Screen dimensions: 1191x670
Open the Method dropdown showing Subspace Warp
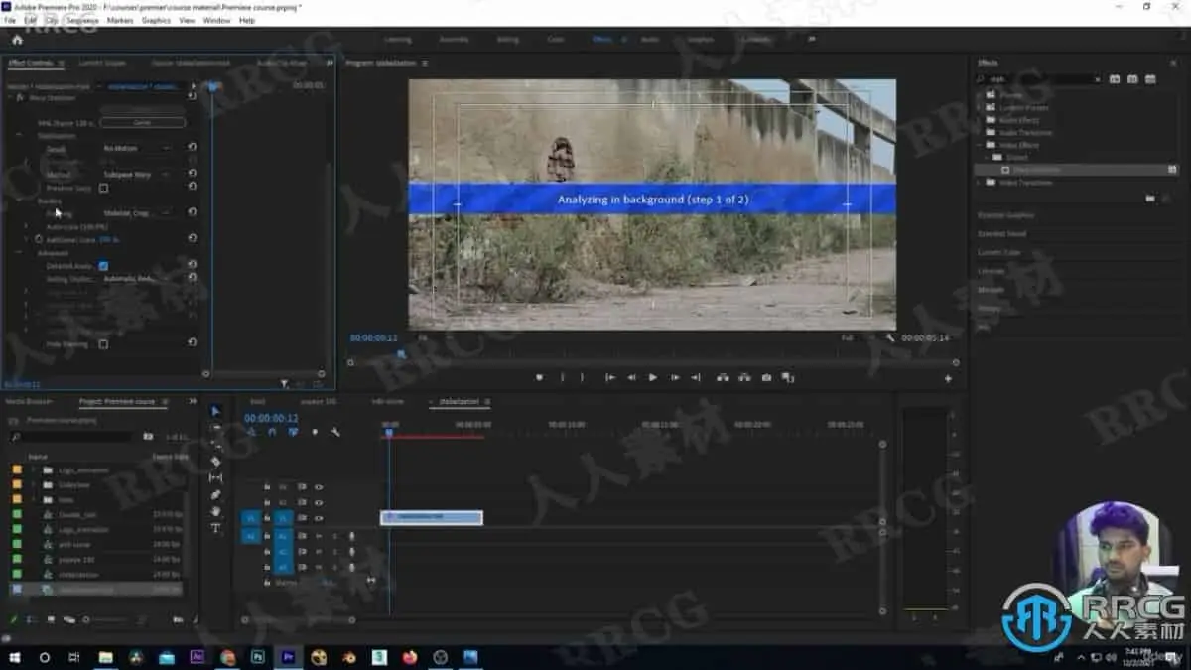[x=137, y=174]
